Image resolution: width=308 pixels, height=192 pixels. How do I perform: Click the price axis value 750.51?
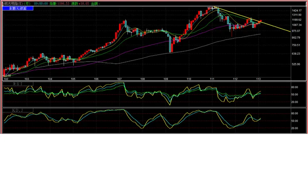coord(296,45)
